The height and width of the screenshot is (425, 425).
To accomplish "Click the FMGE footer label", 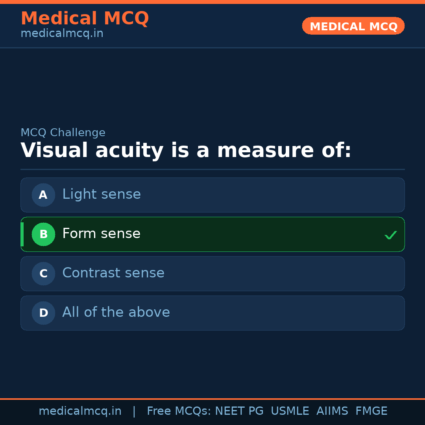I will 371,411.
